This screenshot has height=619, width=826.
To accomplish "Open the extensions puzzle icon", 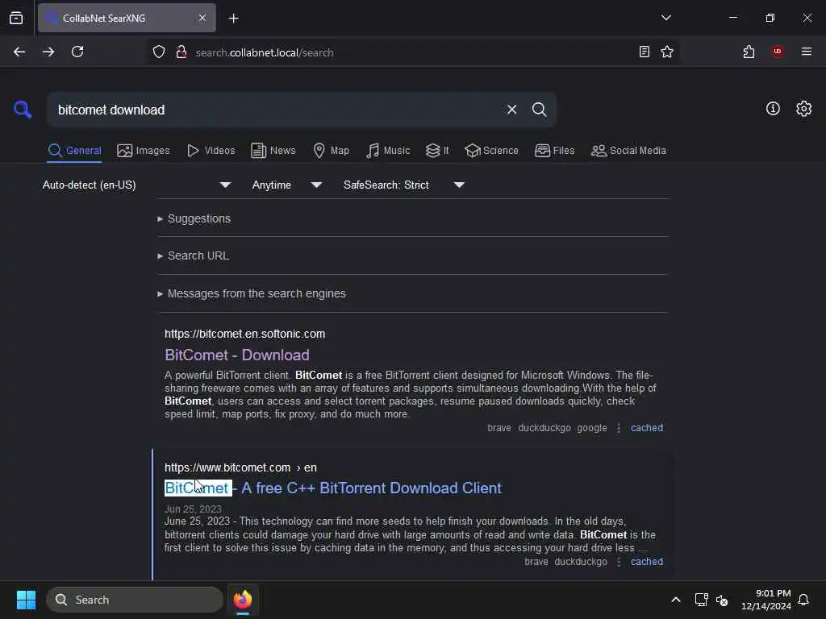I will 749,52.
